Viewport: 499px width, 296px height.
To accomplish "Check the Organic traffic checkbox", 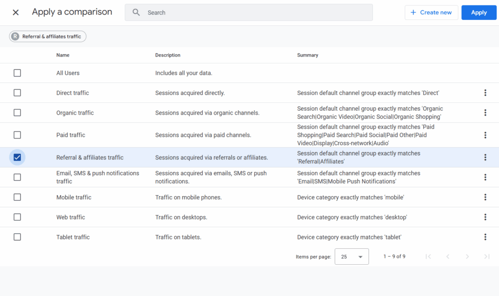I will point(17,113).
